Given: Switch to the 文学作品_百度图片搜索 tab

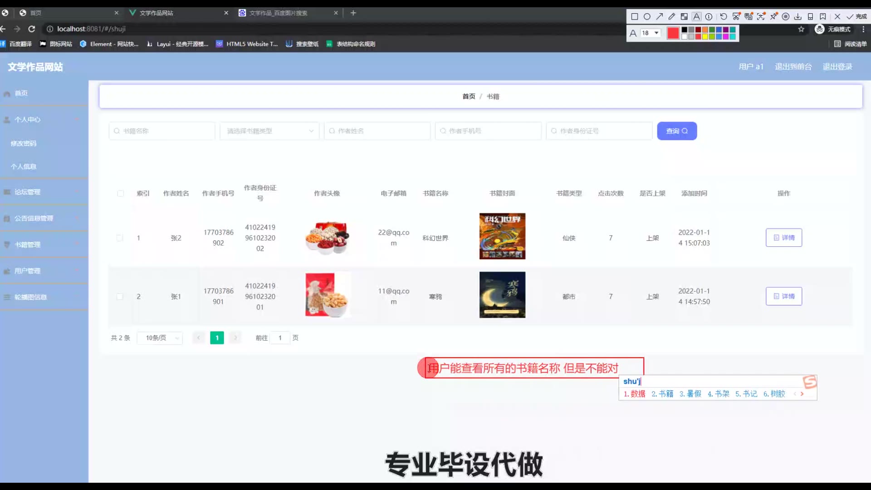Looking at the screenshot, I should coord(279,13).
